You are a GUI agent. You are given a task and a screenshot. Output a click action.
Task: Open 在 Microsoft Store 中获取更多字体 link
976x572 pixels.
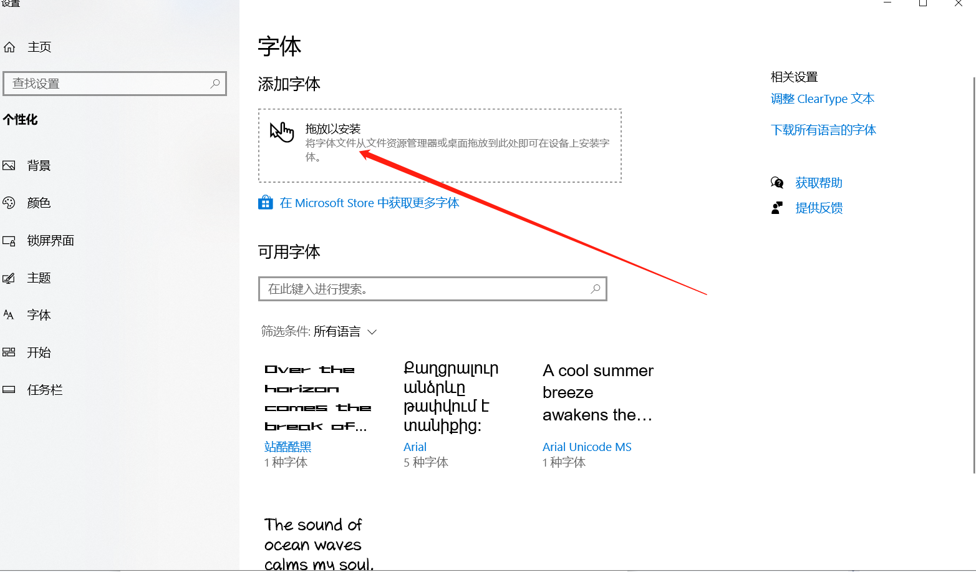tap(369, 203)
